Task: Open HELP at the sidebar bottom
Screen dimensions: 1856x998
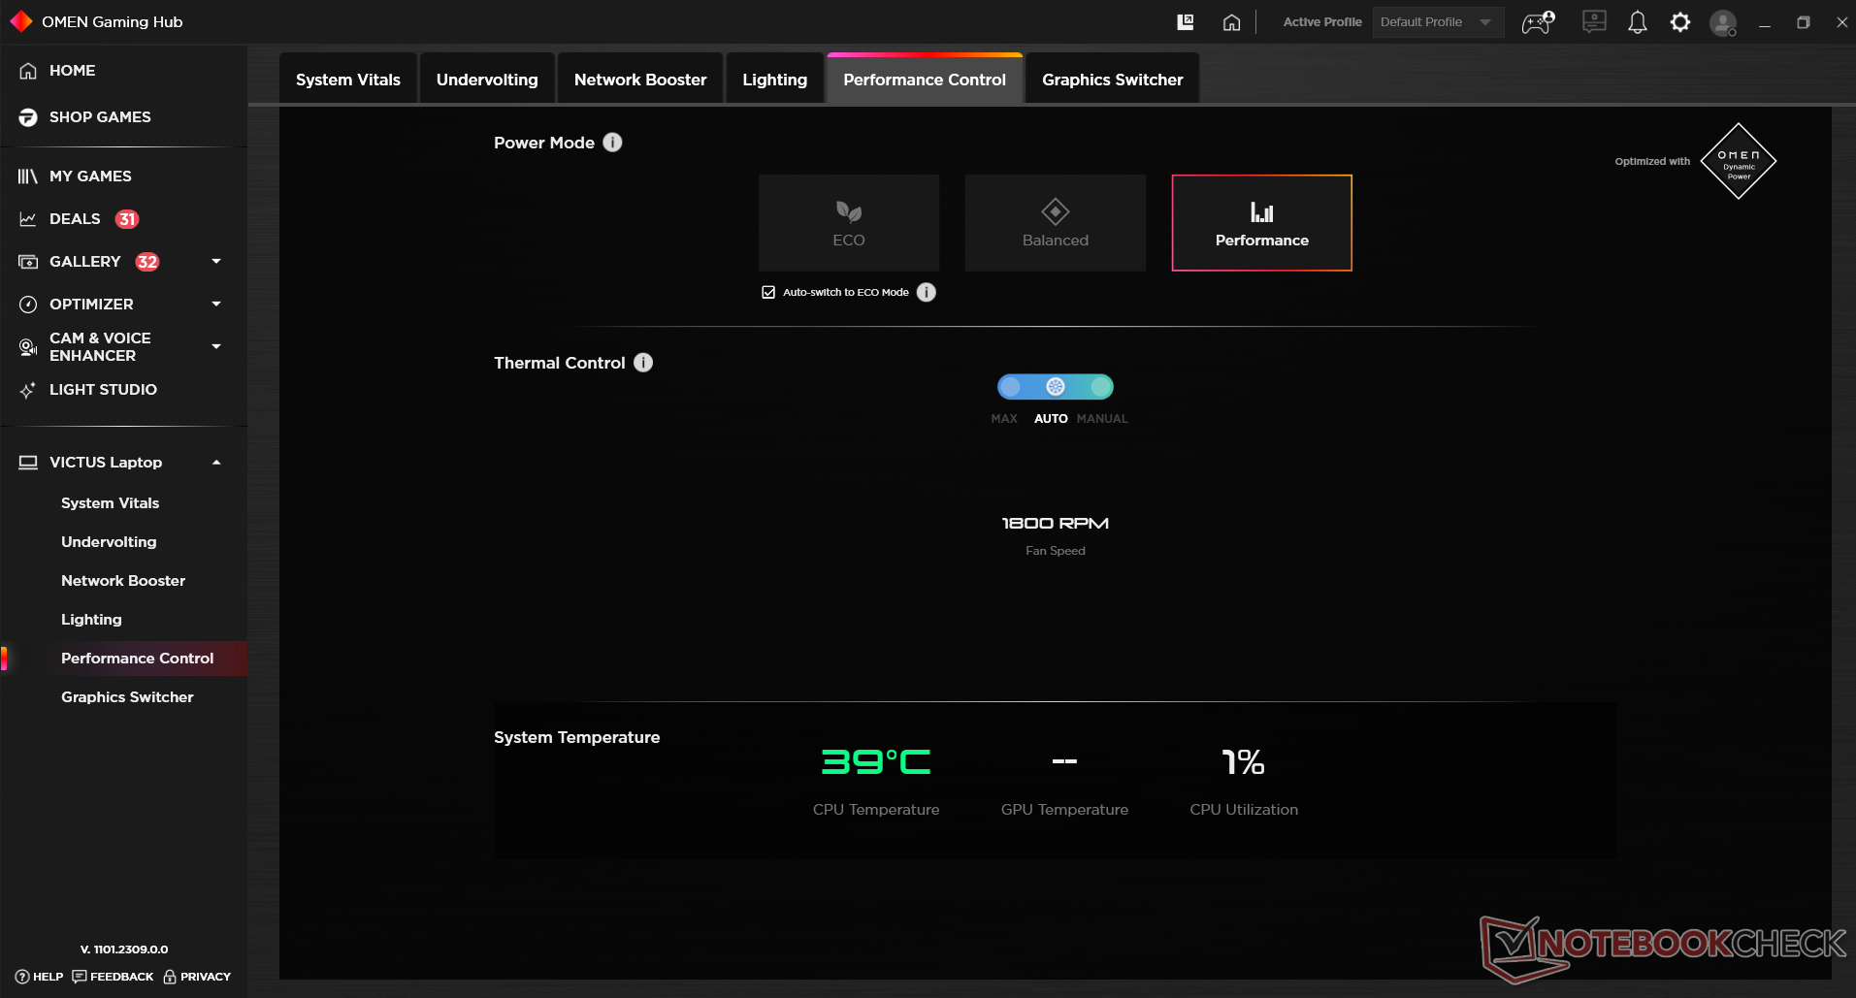Action: pyautogui.click(x=39, y=977)
